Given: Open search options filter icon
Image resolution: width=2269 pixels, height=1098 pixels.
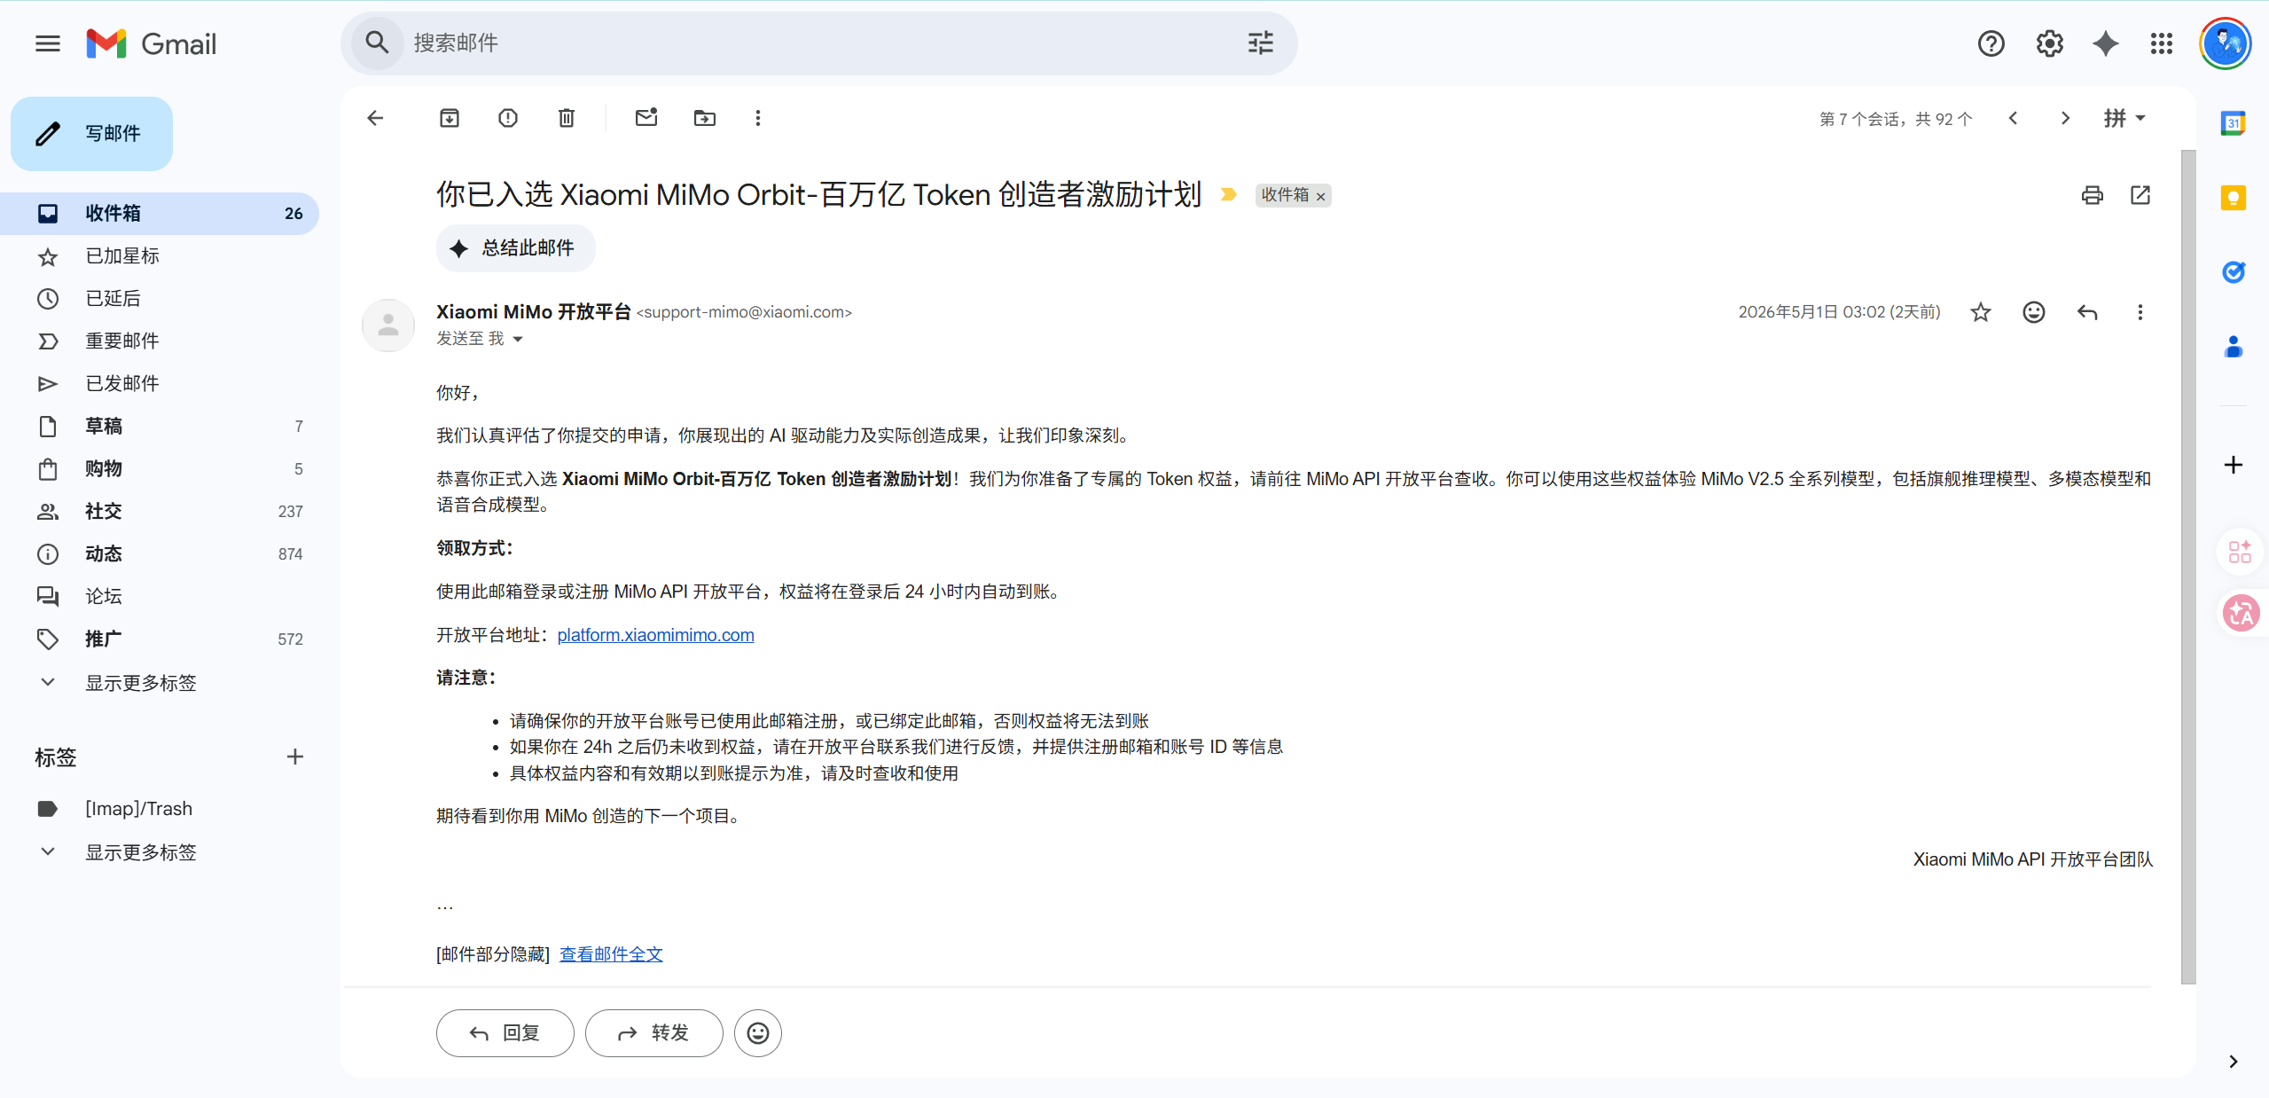Looking at the screenshot, I should click(x=1260, y=43).
